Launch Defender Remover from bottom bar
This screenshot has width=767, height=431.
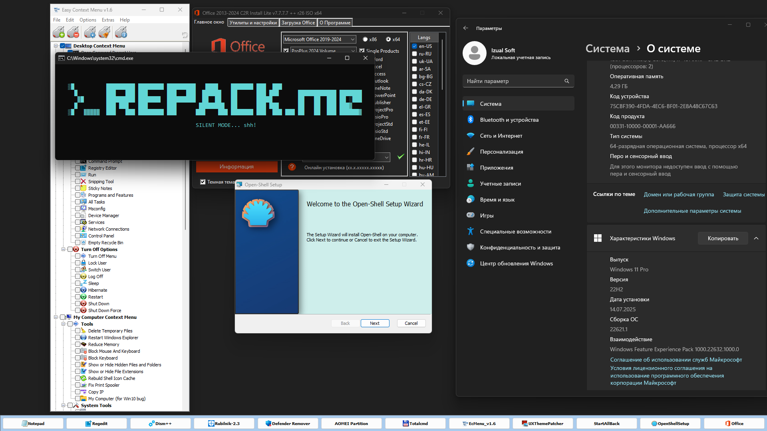pyautogui.click(x=288, y=423)
